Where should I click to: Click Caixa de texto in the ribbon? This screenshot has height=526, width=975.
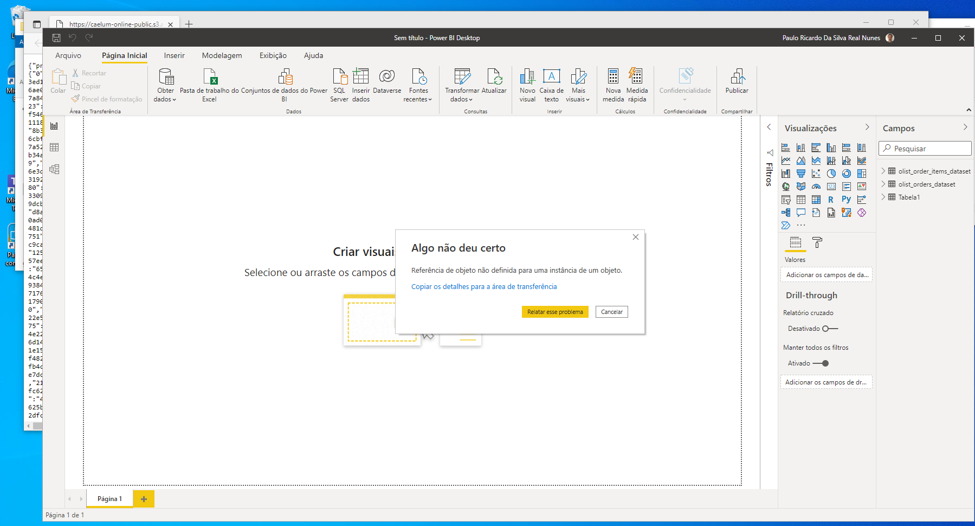(551, 86)
